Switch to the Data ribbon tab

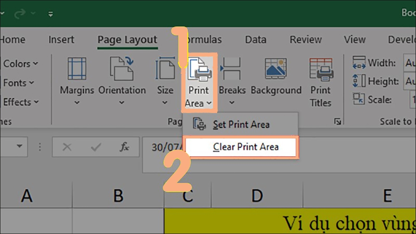[255, 39]
